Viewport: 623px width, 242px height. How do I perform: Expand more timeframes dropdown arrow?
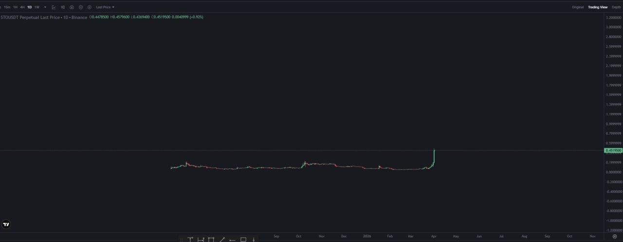pos(45,7)
